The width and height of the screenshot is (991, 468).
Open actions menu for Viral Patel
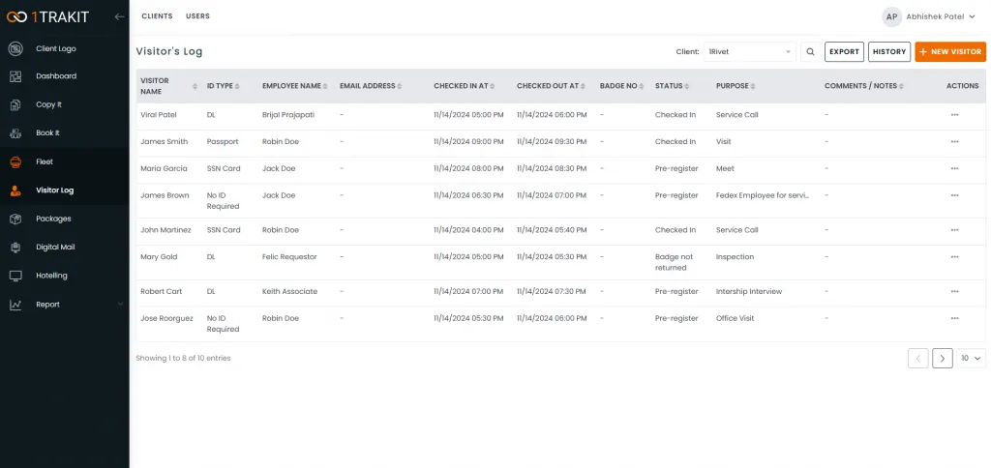tap(954, 115)
